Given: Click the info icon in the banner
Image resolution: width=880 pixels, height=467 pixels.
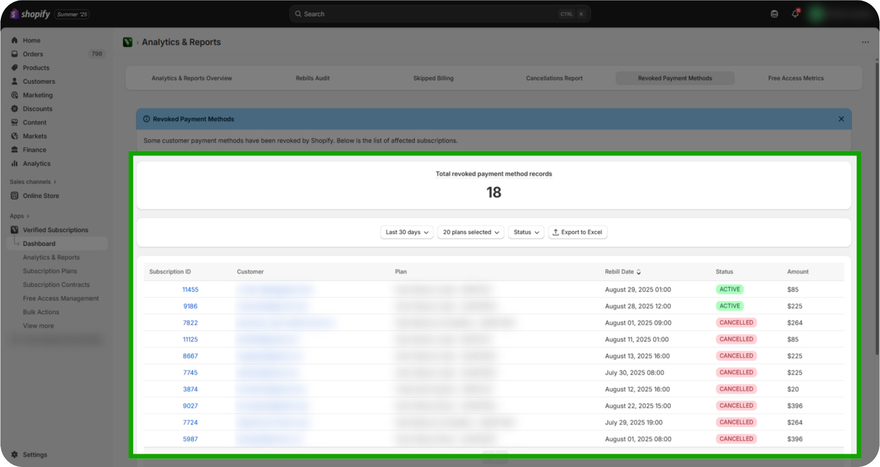Looking at the screenshot, I should pos(146,119).
